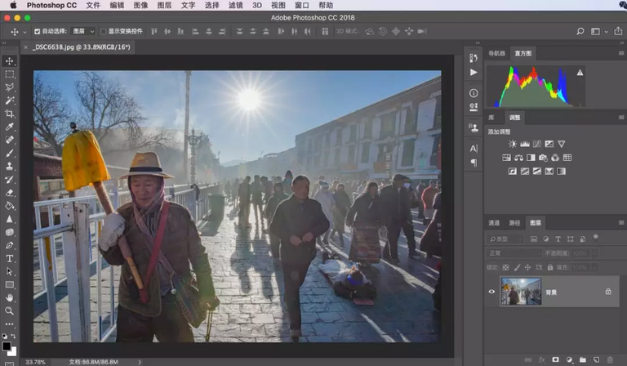Click the lock icon on 背景 layer
627x366 pixels.
click(x=607, y=291)
